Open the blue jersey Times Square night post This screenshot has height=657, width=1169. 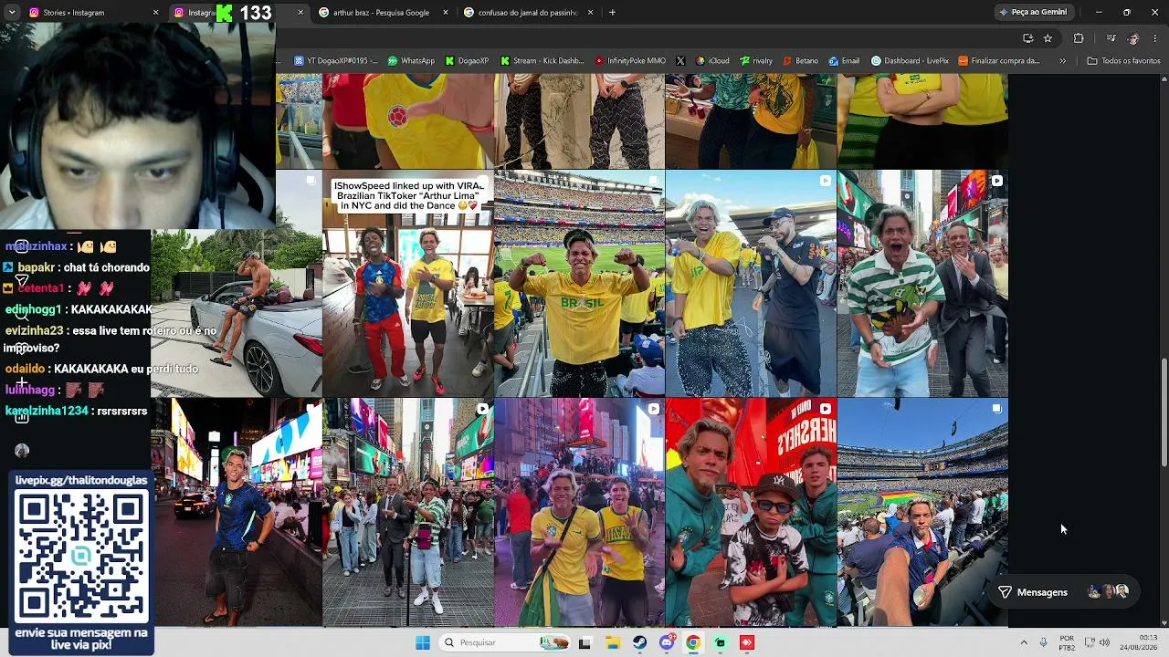pos(236,513)
